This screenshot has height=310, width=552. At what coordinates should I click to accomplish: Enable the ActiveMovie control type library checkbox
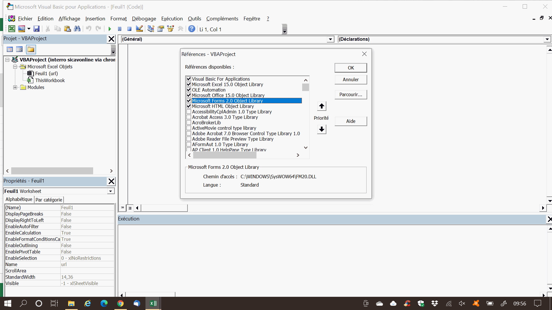pyautogui.click(x=189, y=128)
